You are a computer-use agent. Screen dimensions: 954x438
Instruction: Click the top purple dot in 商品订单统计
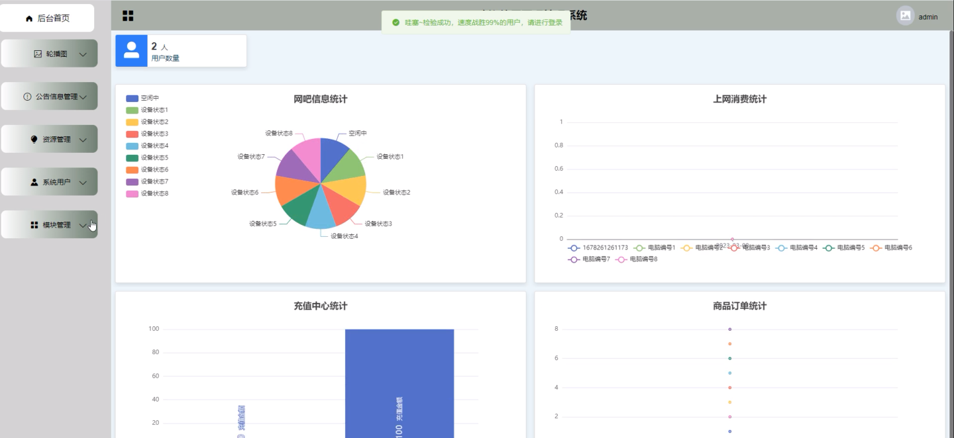coord(729,329)
